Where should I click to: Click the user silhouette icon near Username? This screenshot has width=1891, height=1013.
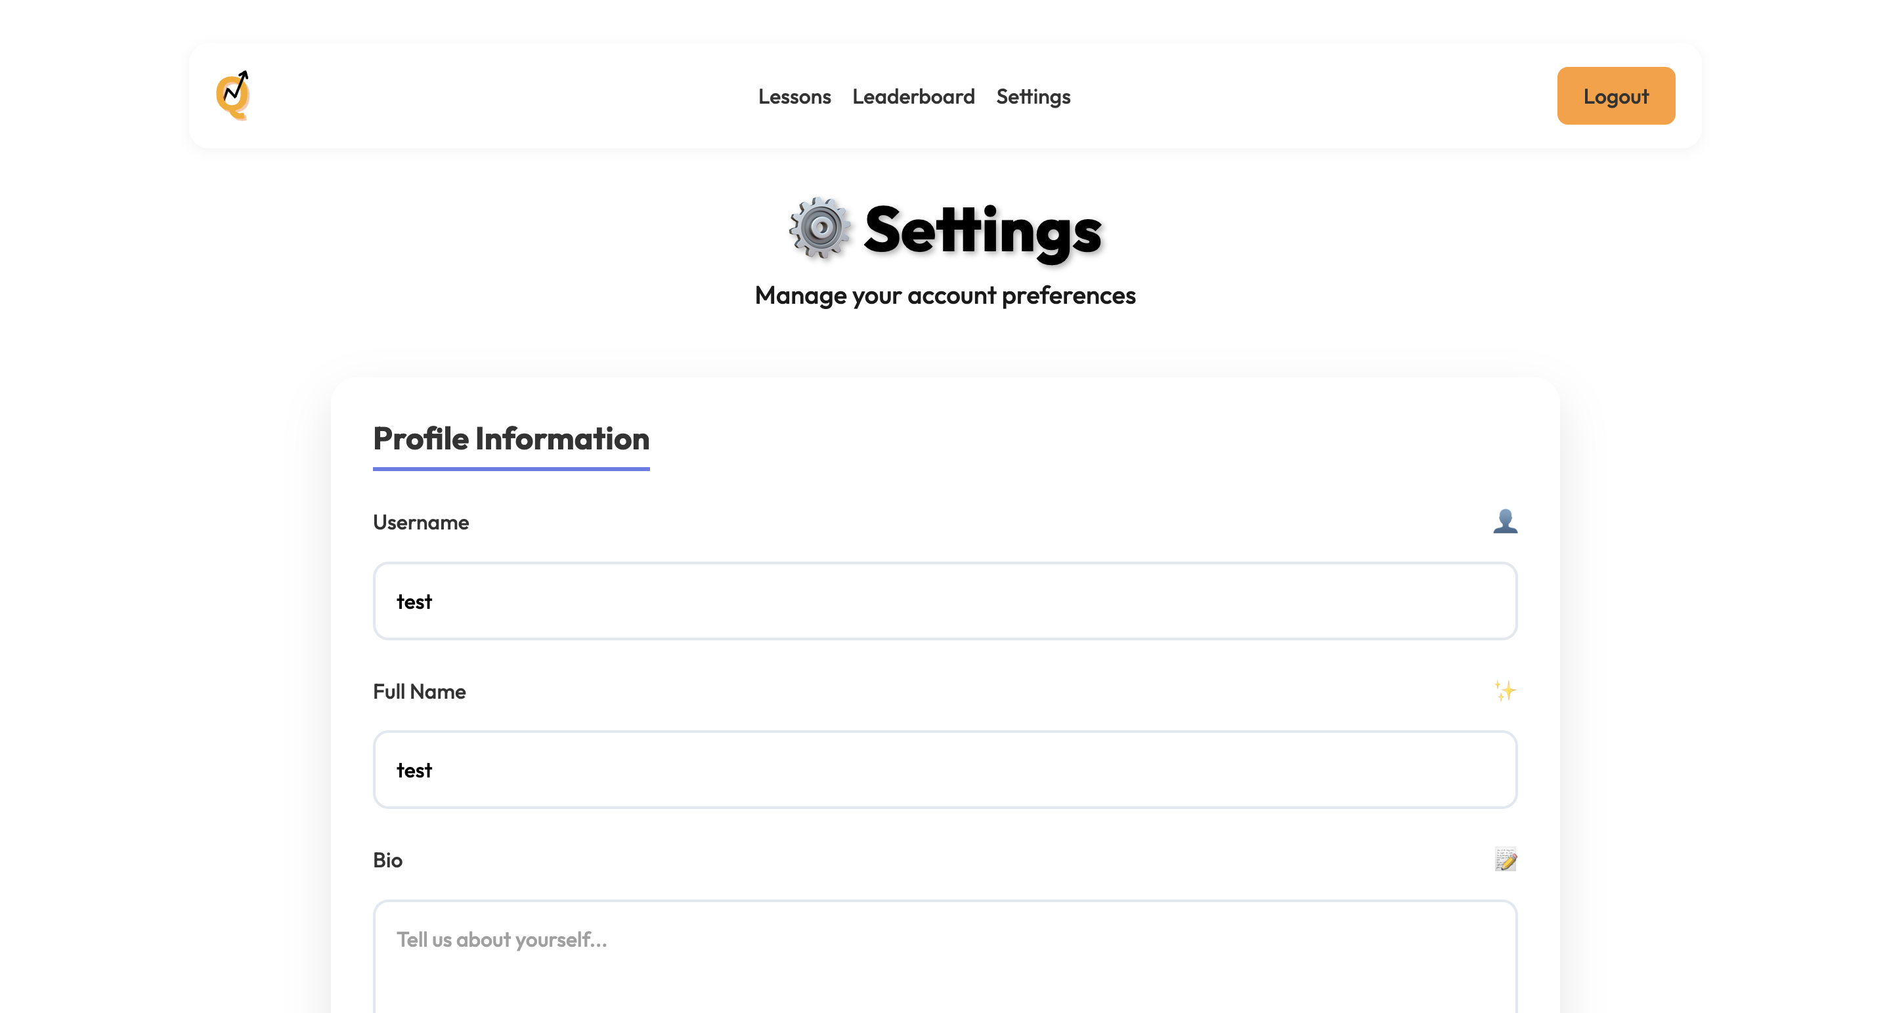[1505, 521]
